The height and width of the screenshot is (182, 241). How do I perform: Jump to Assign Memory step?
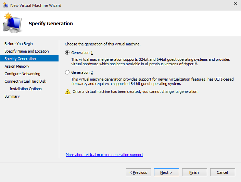[x=17, y=66]
